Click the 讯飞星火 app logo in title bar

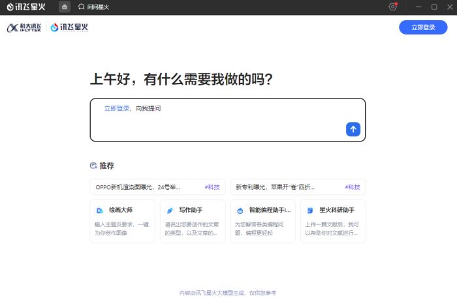[x=26, y=7]
